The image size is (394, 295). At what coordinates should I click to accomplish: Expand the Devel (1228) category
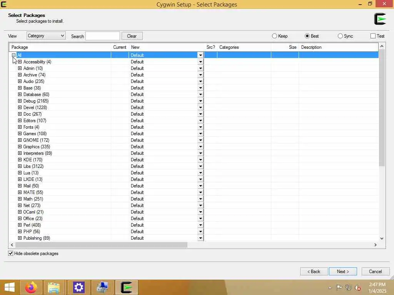tap(20, 108)
